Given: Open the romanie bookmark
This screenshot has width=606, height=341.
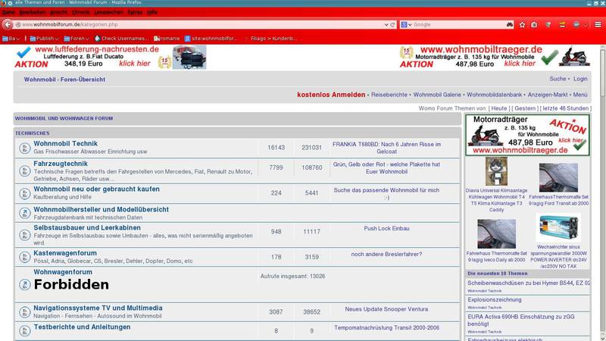Looking at the screenshot, I should click(x=167, y=39).
